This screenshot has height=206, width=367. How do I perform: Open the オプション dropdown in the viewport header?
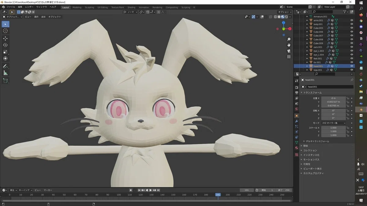(284, 12)
